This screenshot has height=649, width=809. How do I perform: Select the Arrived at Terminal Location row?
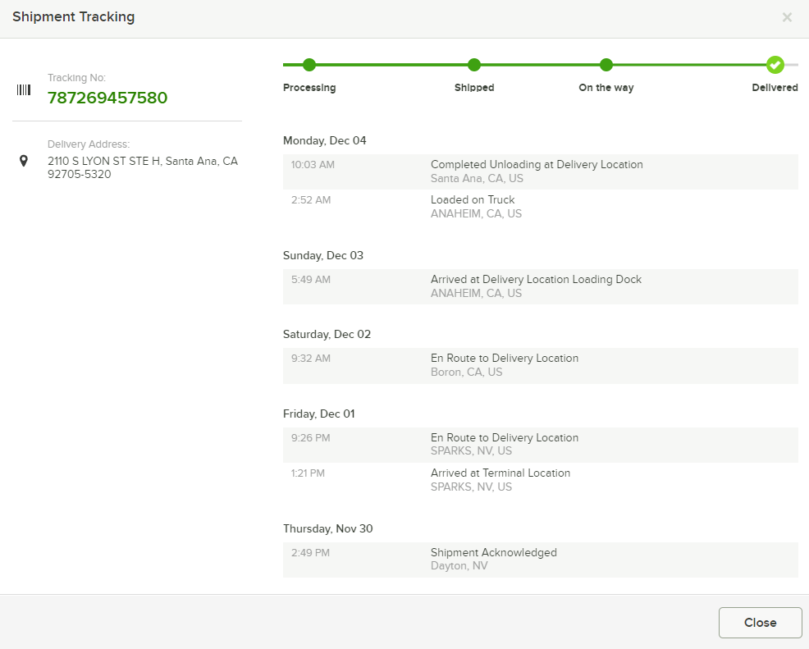click(x=540, y=480)
